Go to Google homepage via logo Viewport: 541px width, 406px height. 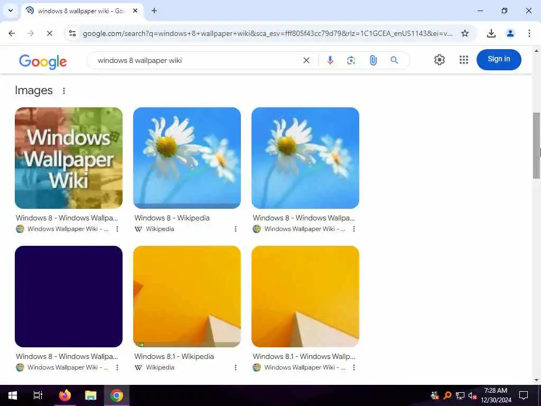click(x=43, y=61)
